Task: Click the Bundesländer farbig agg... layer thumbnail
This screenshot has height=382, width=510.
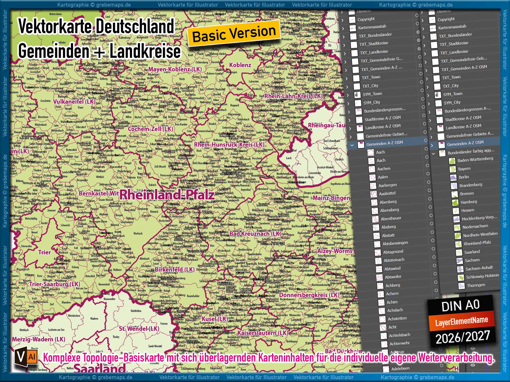Action: click(442, 153)
